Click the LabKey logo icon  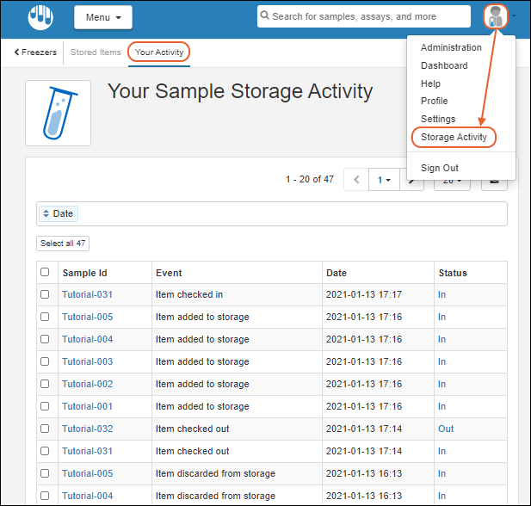click(40, 16)
